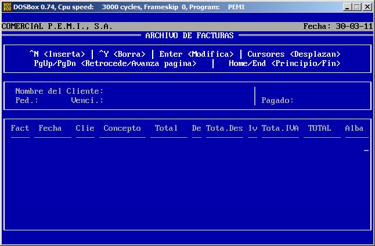Click the Home/End <Principio/Fin> label
The height and width of the screenshot is (246, 375).
click(284, 63)
